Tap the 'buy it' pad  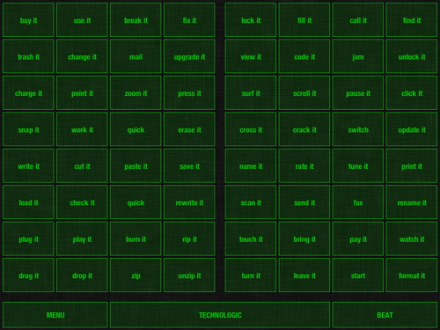tap(28, 20)
